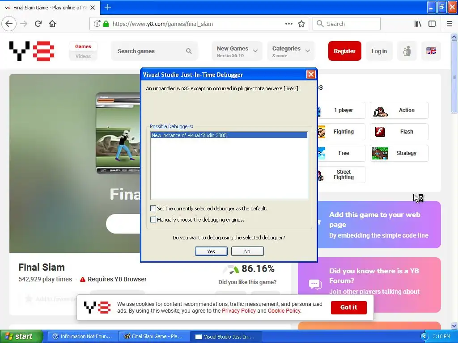This screenshot has width=458, height=343.
Task: Click 'Add this game to your web page' banner
Action: pyautogui.click(x=379, y=225)
